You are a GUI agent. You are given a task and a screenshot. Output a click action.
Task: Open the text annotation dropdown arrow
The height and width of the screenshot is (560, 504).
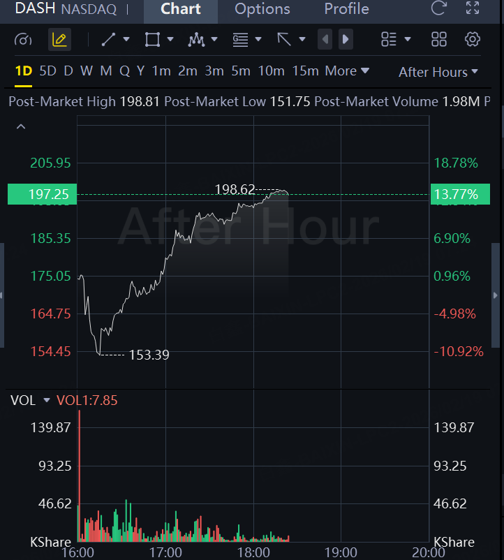tap(258, 39)
